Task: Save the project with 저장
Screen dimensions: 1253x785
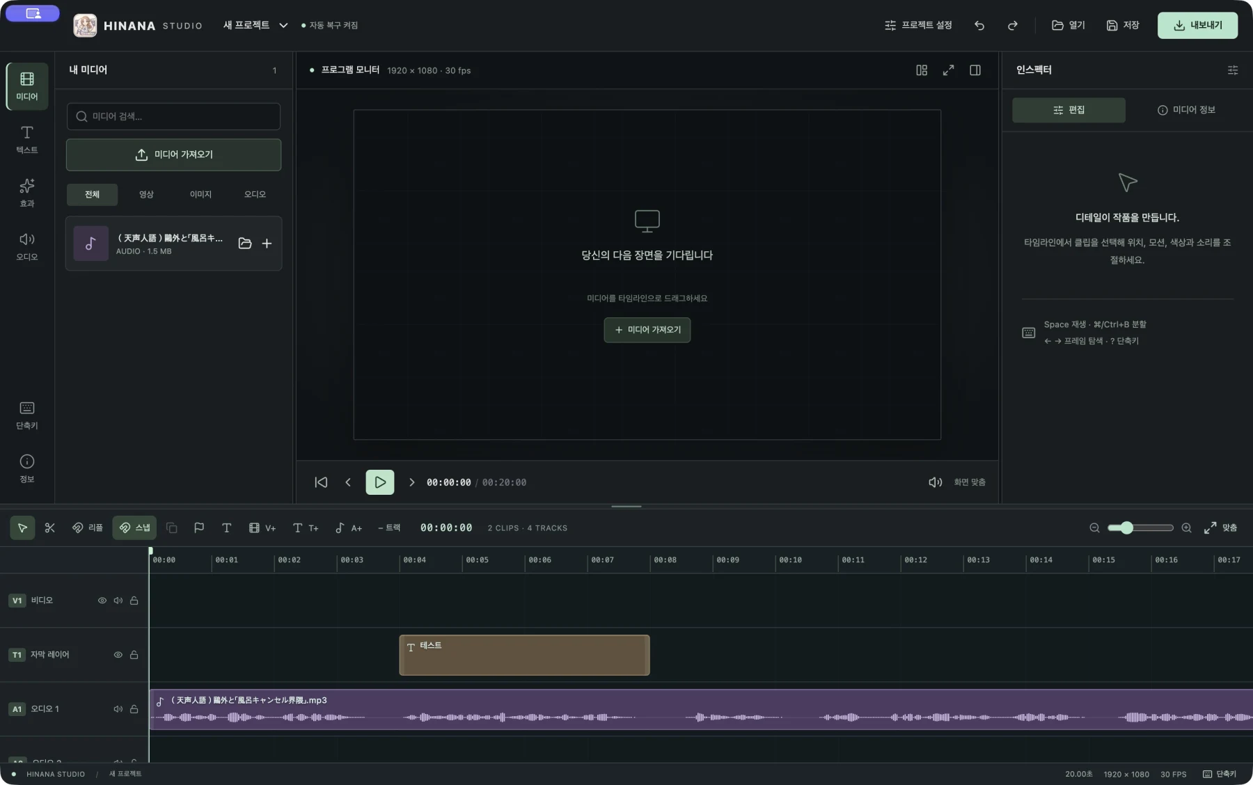Action: (1123, 25)
